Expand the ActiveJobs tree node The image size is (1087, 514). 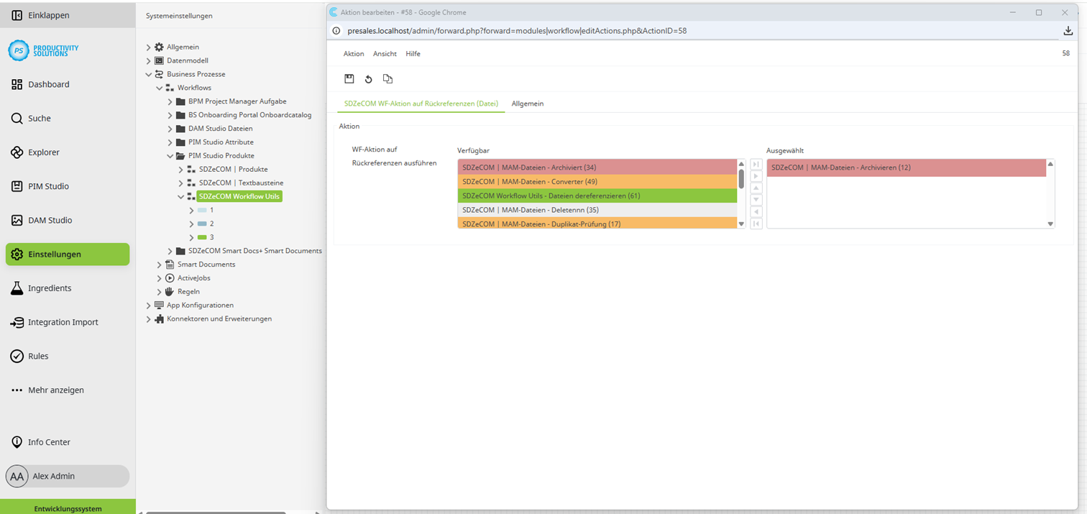tap(159, 277)
